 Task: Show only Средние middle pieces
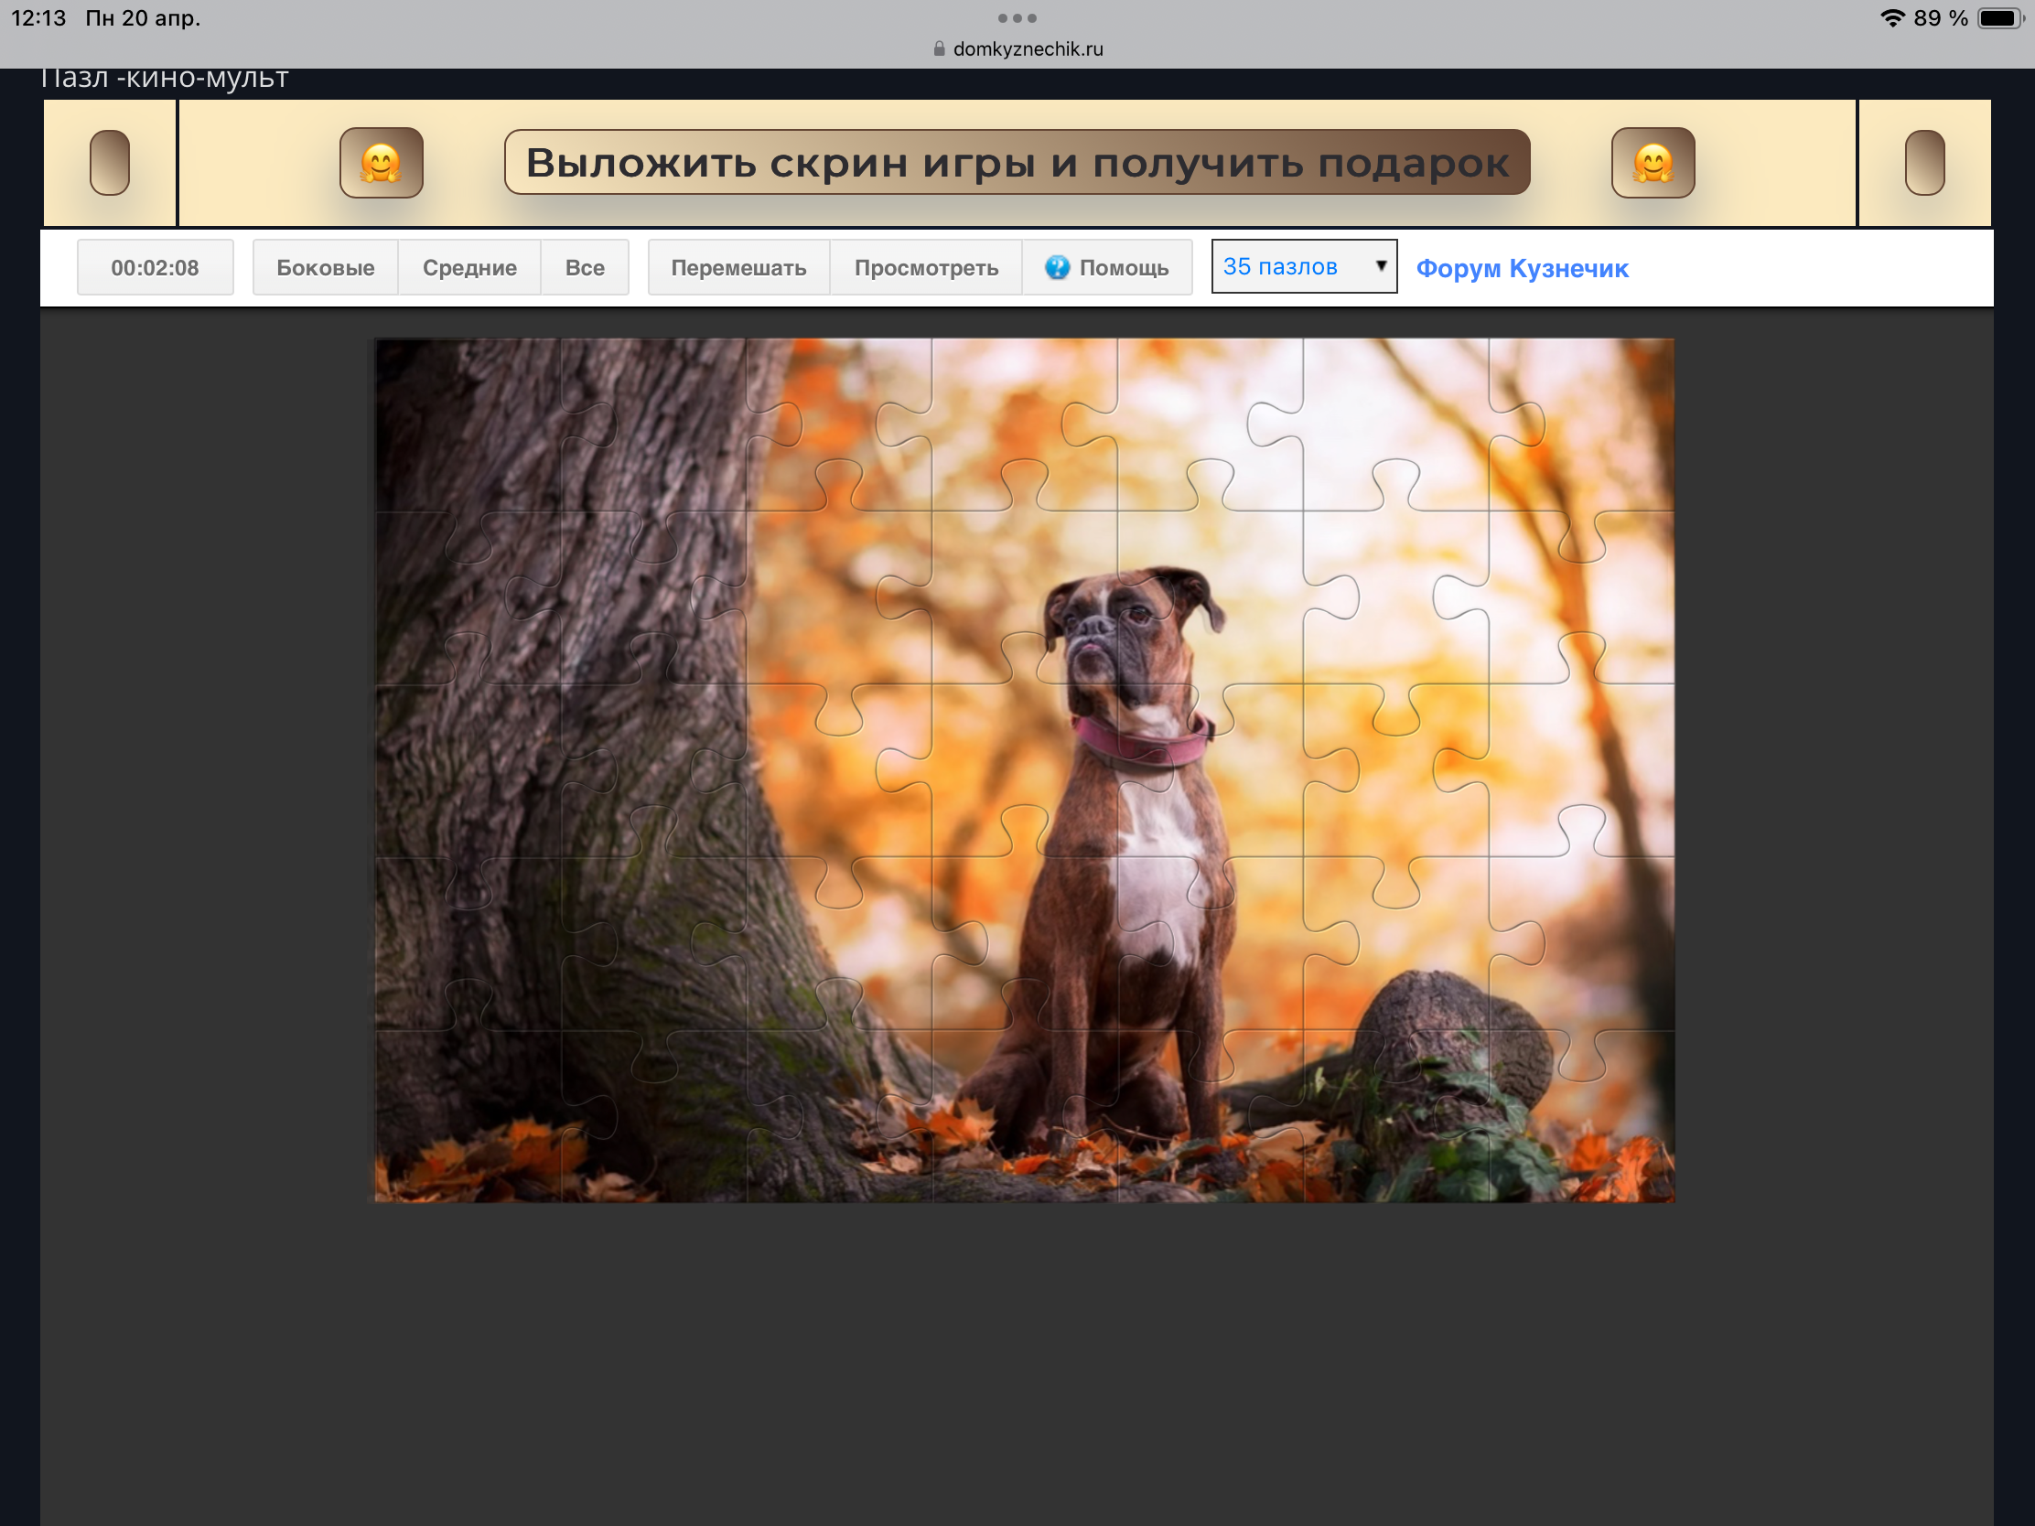click(x=469, y=268)
